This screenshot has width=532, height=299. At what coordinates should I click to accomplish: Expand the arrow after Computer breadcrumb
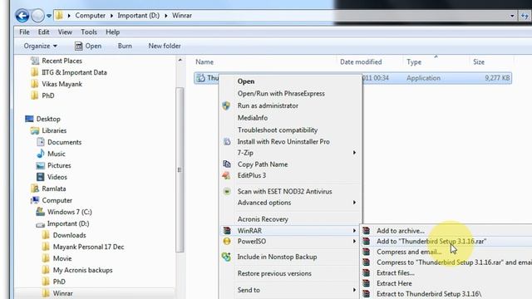click(x=111, y=16)
